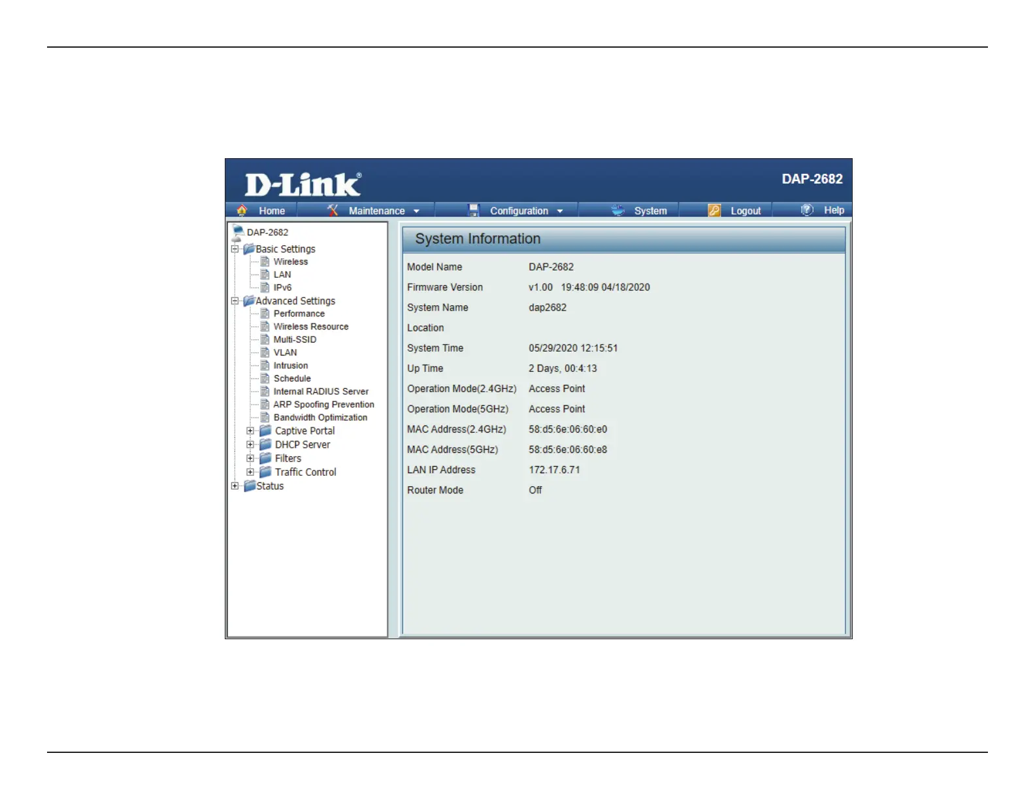Screen dimensions: 1035x800
Task: Click the Wireless Resource page icon
Action: tap(265, 327)
